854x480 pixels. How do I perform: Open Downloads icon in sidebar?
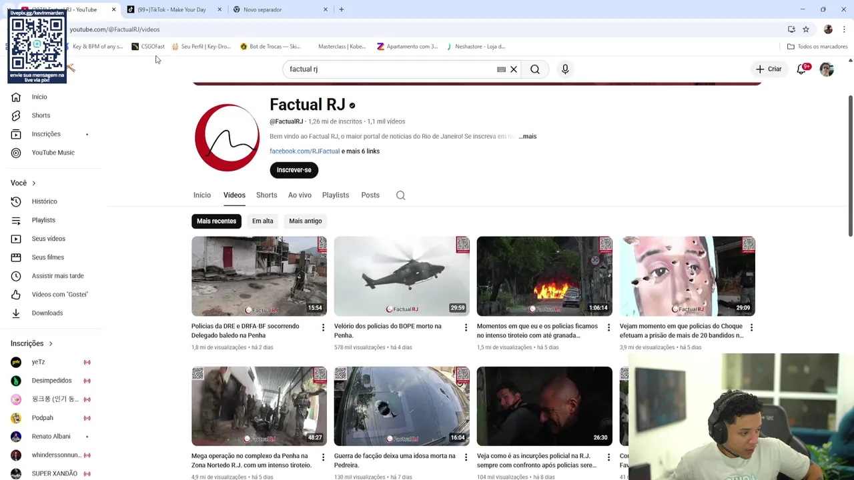pos(16,313)
